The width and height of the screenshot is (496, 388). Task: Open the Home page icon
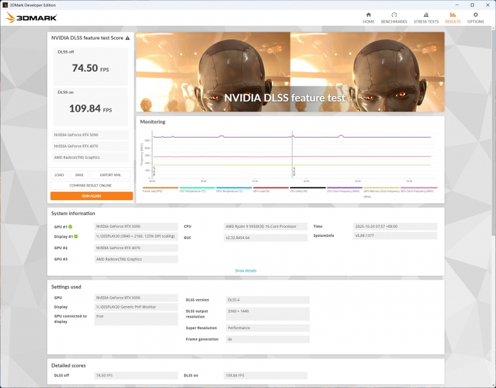pyautogui.click(x=368, y=15)
